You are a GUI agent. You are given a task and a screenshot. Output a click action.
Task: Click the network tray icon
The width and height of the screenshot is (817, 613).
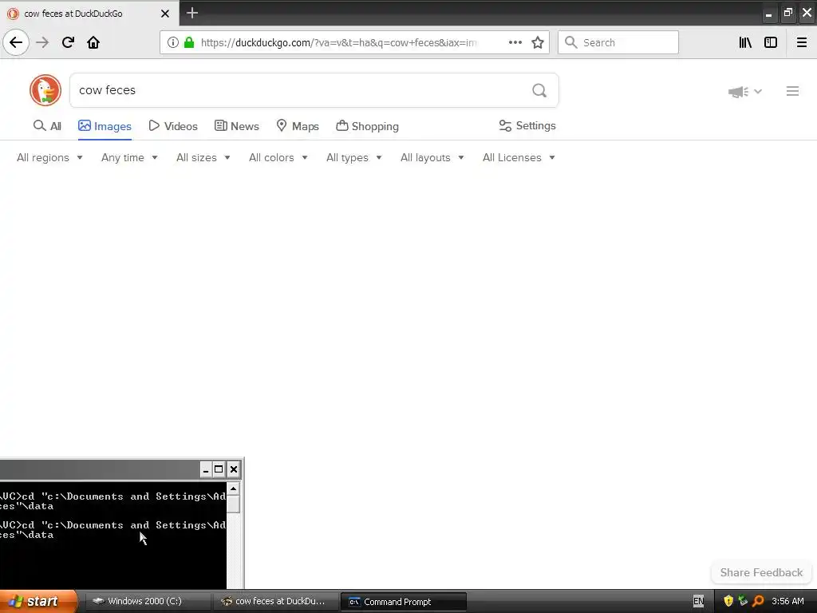[743, 601]
